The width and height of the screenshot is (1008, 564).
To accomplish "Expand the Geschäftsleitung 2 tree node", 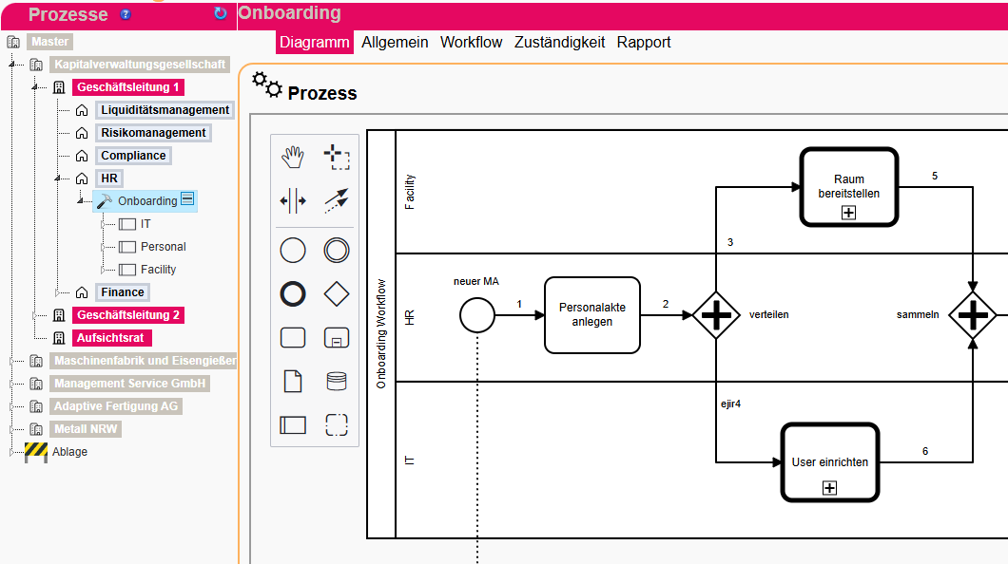I will pos(35,315).
